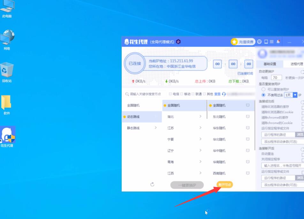Toggle the 连接成功后 switch
The image size is (304, 219).
(302, 102)
